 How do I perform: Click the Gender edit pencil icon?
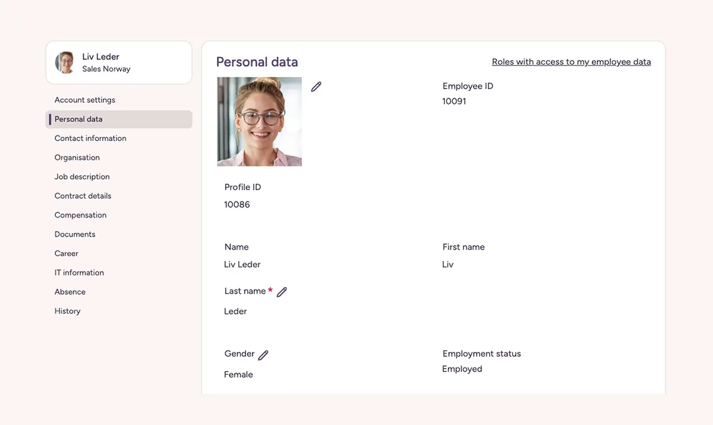click(x=263, y=355)
